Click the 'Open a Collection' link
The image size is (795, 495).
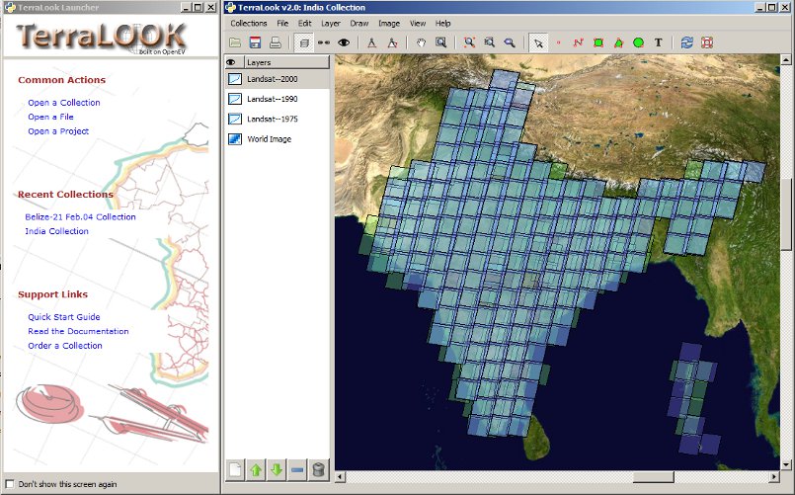pyautogui.click(x=63, y=103)
